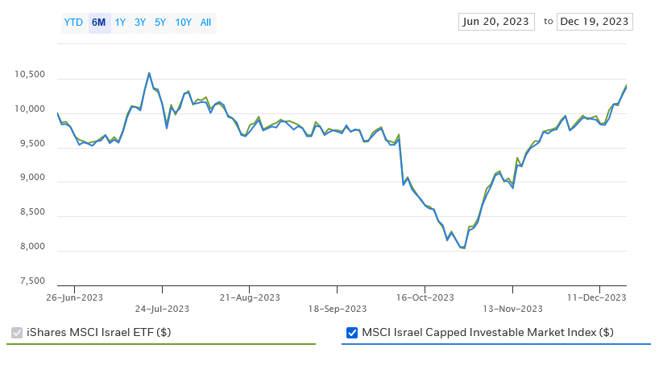This screenshot has width=663, height=369.
Task: Select the YTD time range tab
Action: pyautogui.click(x=73, y=23)
